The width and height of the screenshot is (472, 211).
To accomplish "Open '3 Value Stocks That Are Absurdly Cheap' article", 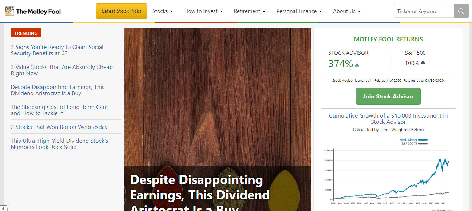I will point(62,70).
